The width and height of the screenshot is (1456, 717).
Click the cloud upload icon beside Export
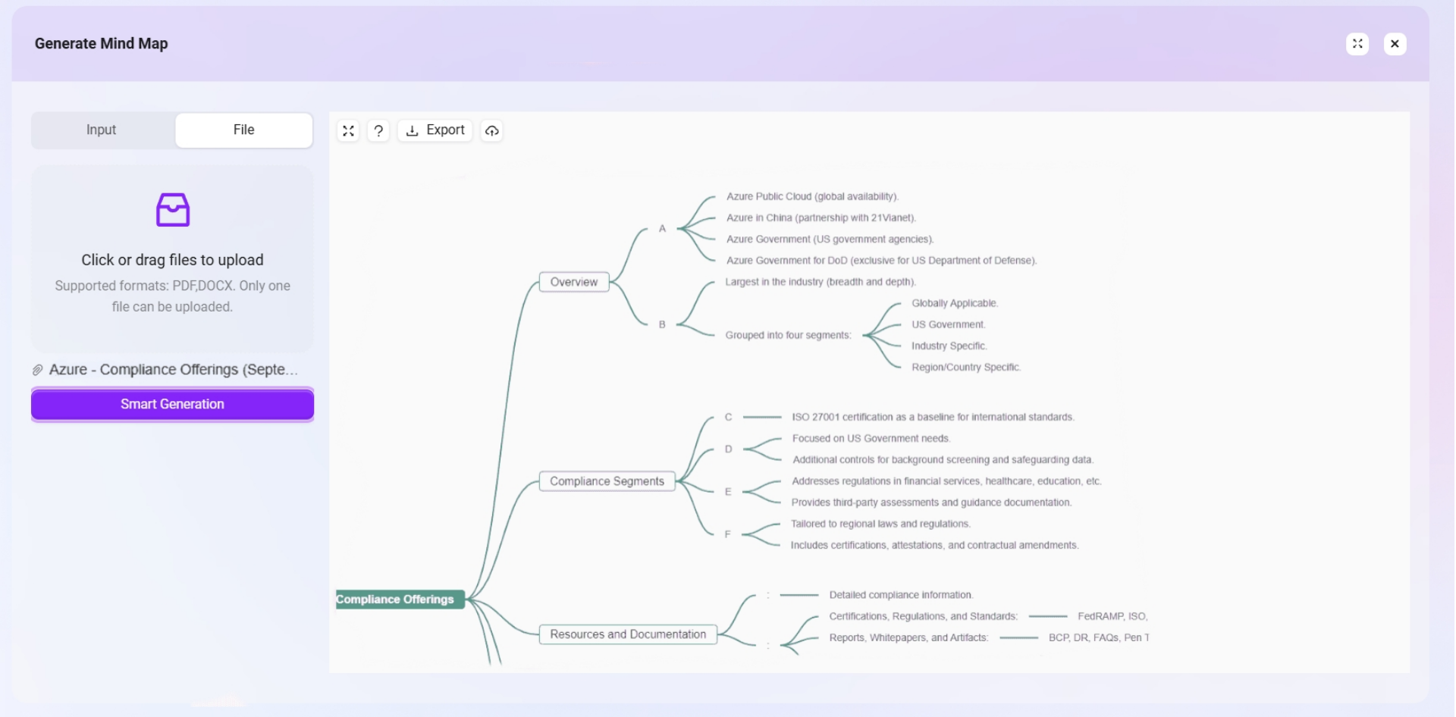[x=492, y=131]
